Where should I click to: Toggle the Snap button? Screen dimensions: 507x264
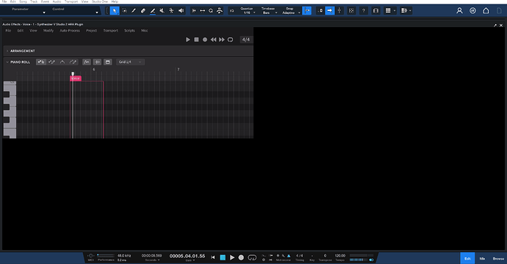[x=307, y=11]
